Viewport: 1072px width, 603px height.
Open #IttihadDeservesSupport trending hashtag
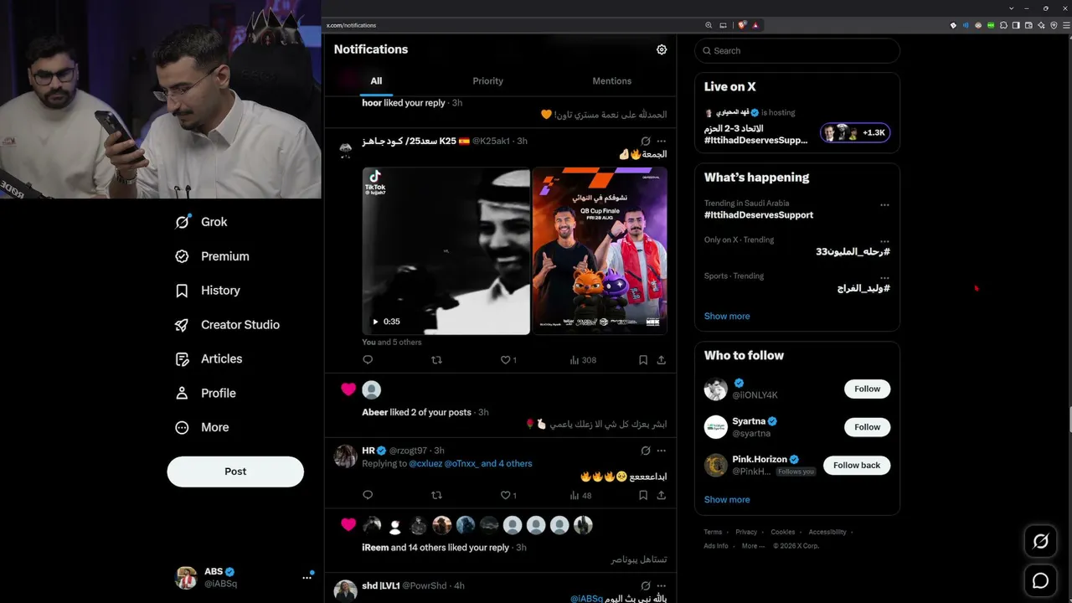(x=759, y=215)
